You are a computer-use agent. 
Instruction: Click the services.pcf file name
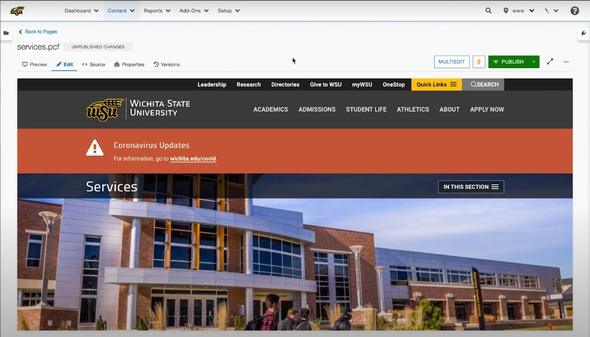[x=38, y=47]
